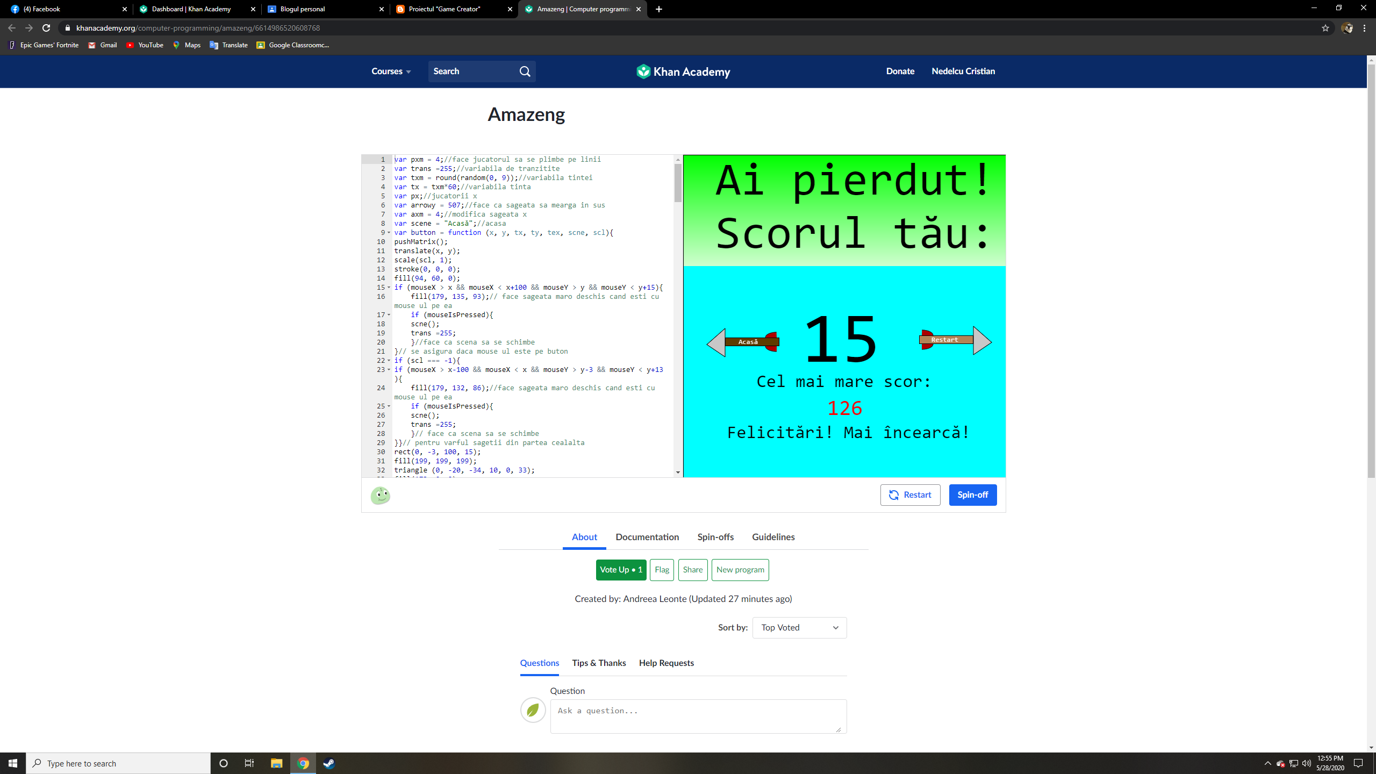Open File Explorer from taskbar
The width and height of the screenshot is (1376, 774).
[276, 763]
